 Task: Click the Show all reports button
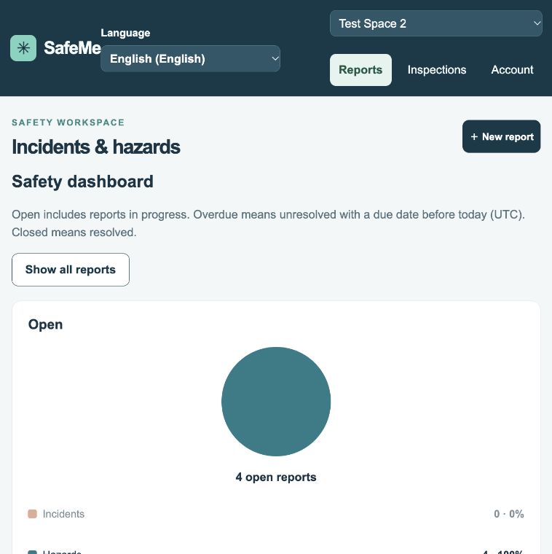click(x=71, y=270)
